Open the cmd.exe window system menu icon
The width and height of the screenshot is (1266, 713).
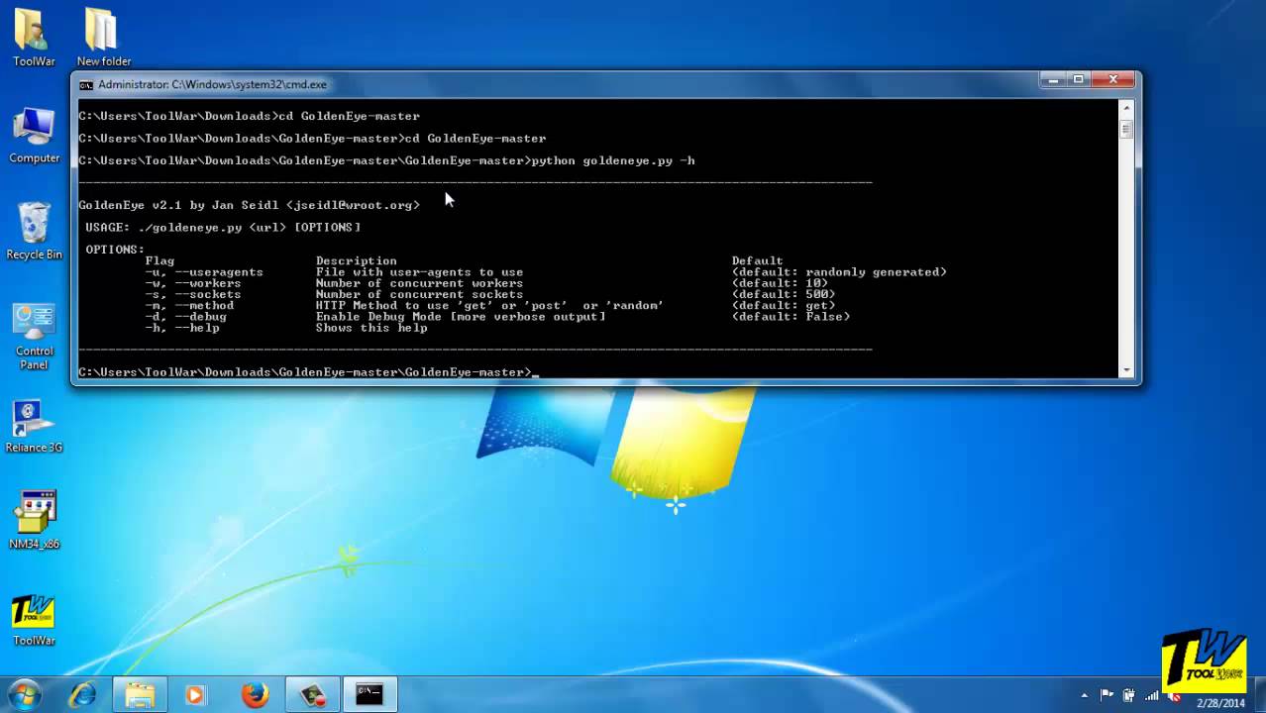(x=86, y=85)
